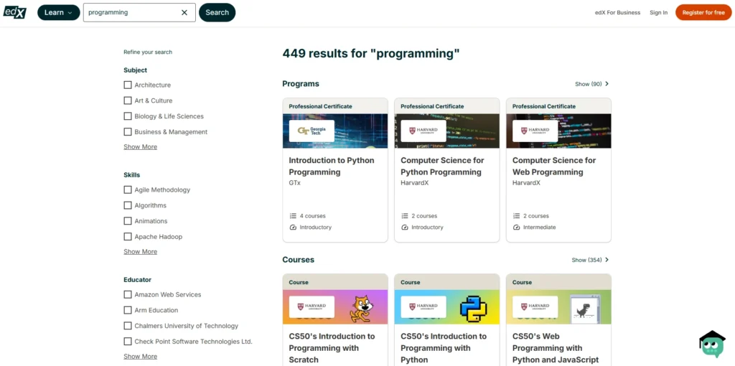Image resolution: width=735 pixels, height=366 pixels.
Task: Select the Amazon Web Services educator filter
Action: point(128,294)
